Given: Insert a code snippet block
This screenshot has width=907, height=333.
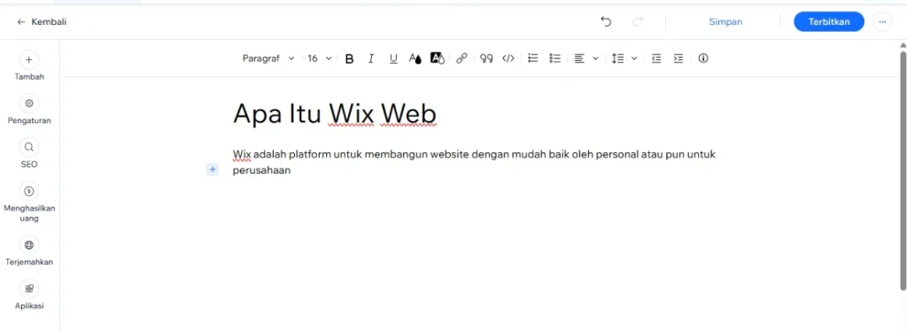Looking at the screenshot, I should point(508,58).
